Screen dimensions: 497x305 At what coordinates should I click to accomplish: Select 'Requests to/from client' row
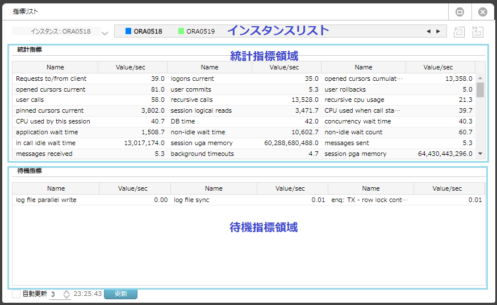245,79
